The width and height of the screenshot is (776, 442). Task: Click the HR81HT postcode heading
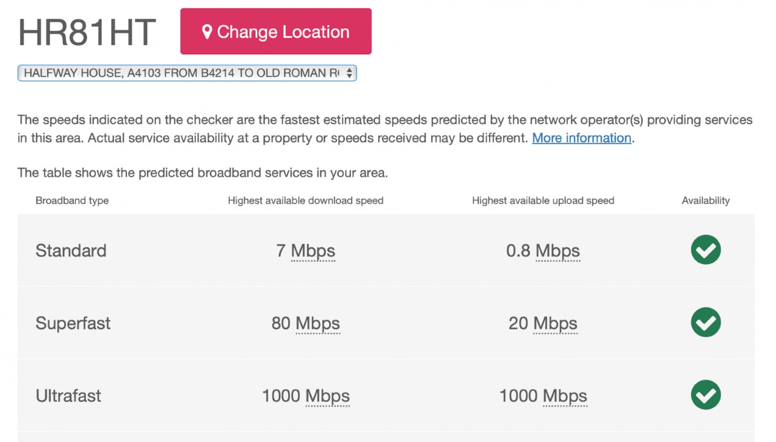pos(87,32)
